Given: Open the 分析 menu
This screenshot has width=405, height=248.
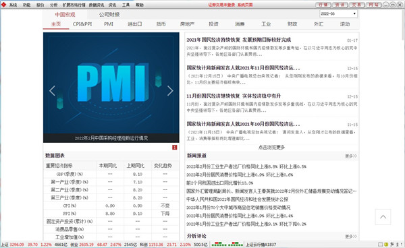Looking at the screenshot, I should 54,5.
